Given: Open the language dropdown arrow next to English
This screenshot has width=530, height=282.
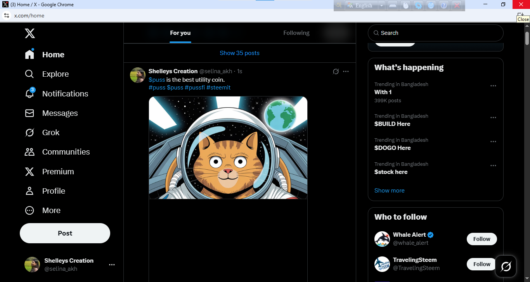Looking at the screenshot, I should pos(381,5).
